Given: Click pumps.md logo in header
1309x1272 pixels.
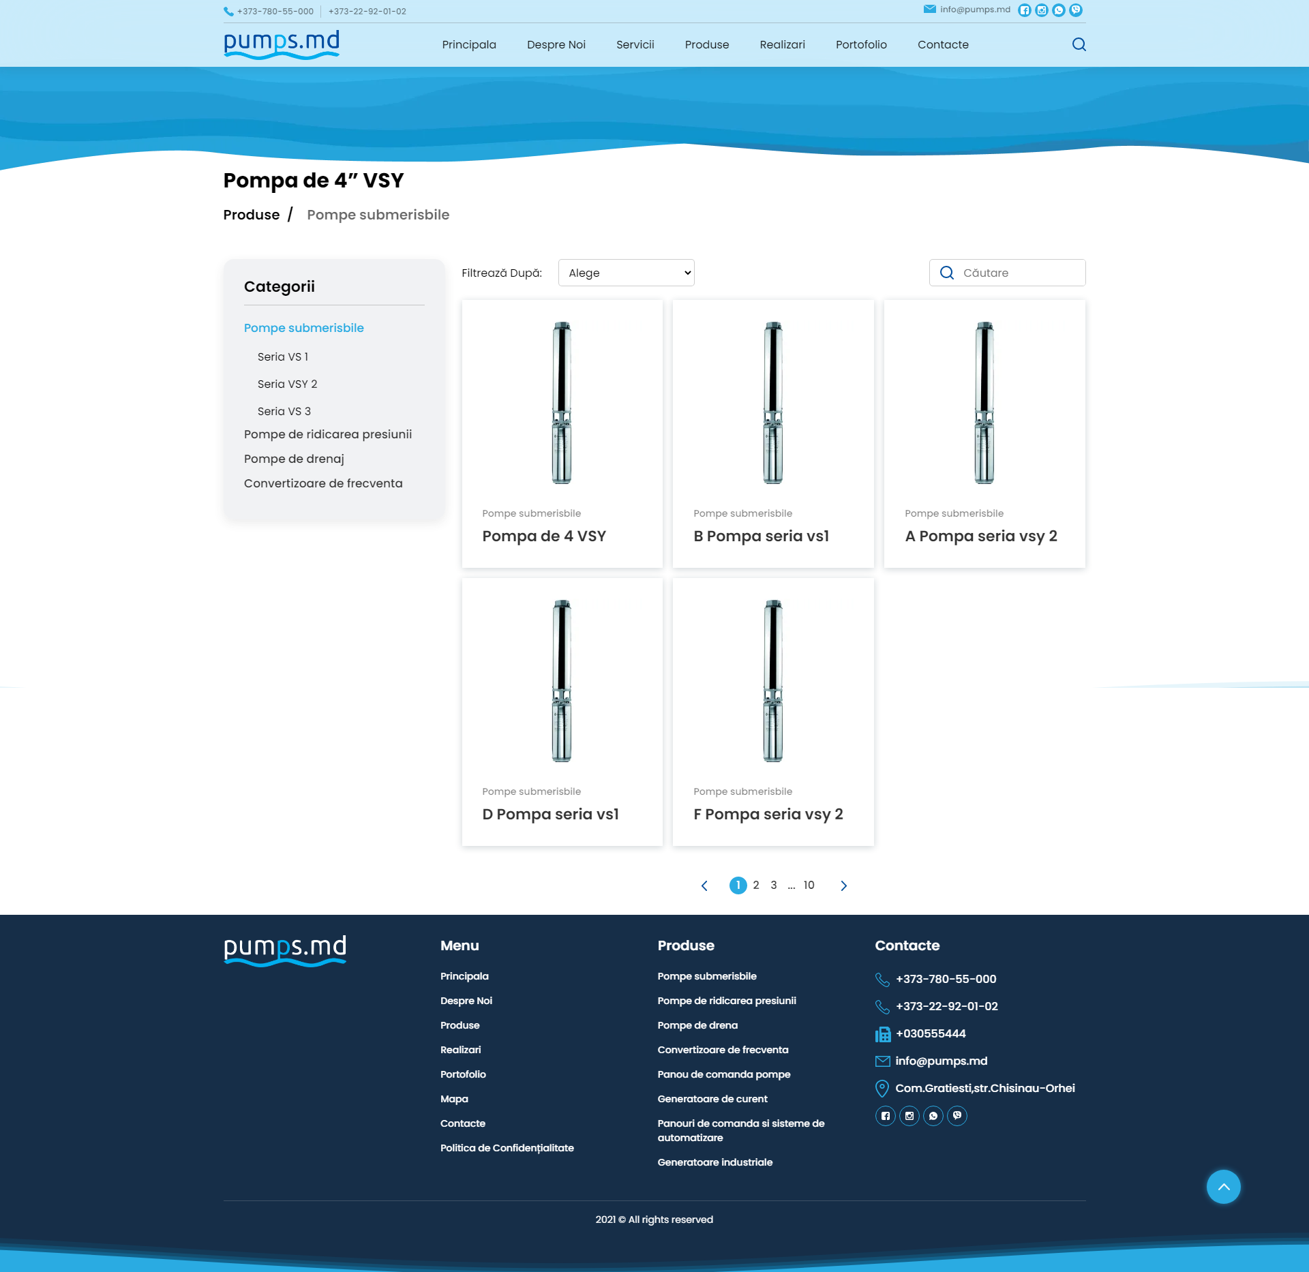Looking at the screenshot, I should (282, 45).
